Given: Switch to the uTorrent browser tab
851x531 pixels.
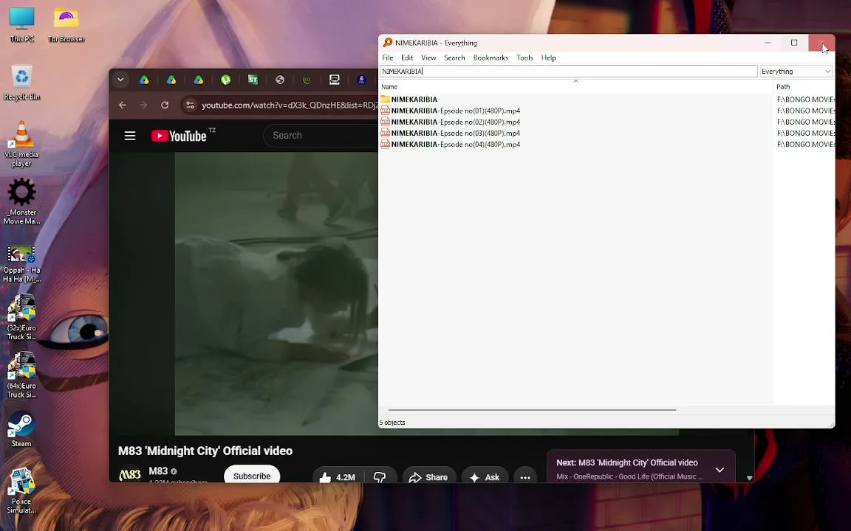Looking at the screenshot, I should (226, 80).
